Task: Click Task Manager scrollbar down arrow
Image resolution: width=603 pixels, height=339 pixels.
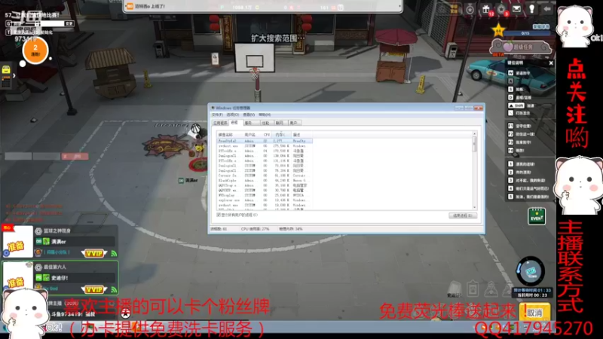Action: (474, 208)
